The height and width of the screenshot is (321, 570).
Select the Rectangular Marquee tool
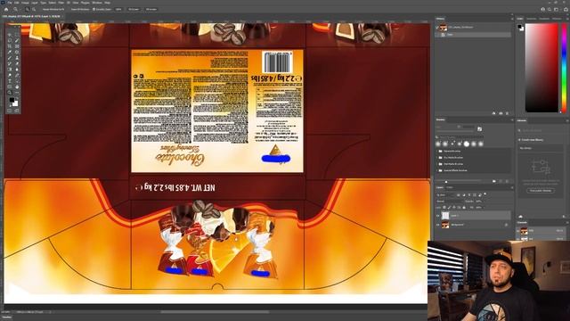point(17,35)
